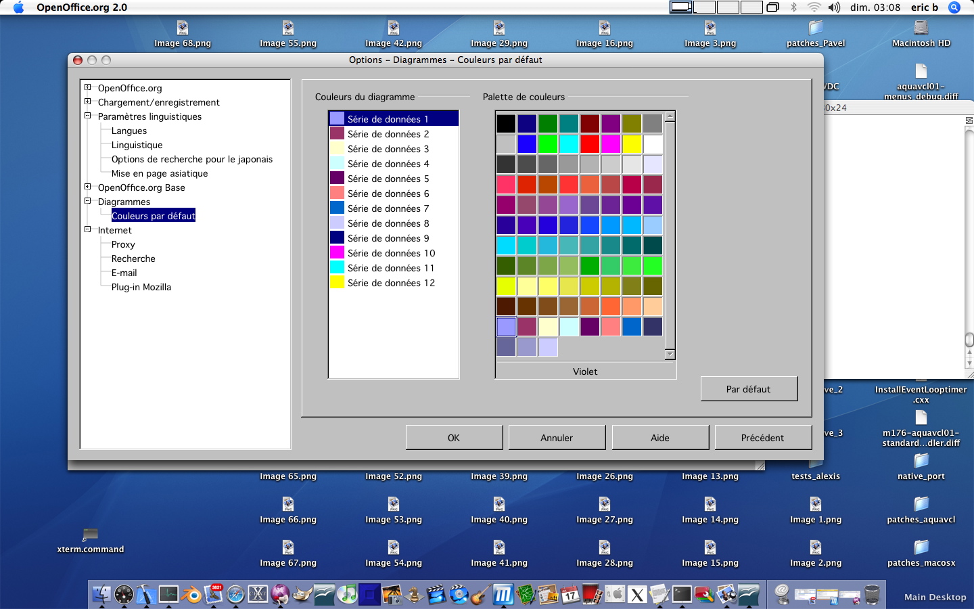974x609 pixels.
Task: Open Spotlight search in menu bar
Action: click(x=954, y=7)
